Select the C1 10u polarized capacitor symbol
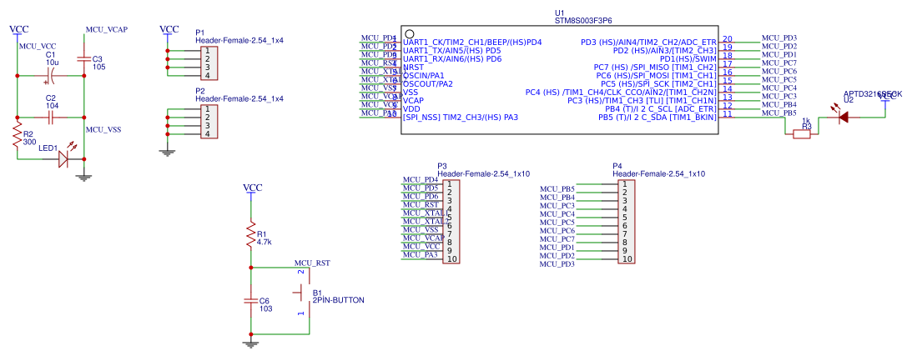The height and width of the screenshot is (356, 912). pos(51,76)
